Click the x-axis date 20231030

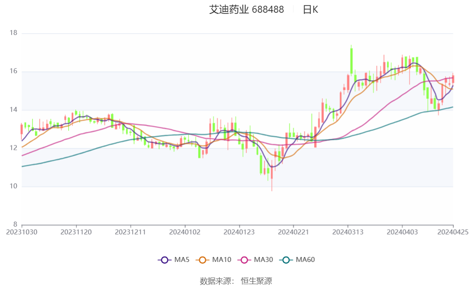tap(22, 232)
